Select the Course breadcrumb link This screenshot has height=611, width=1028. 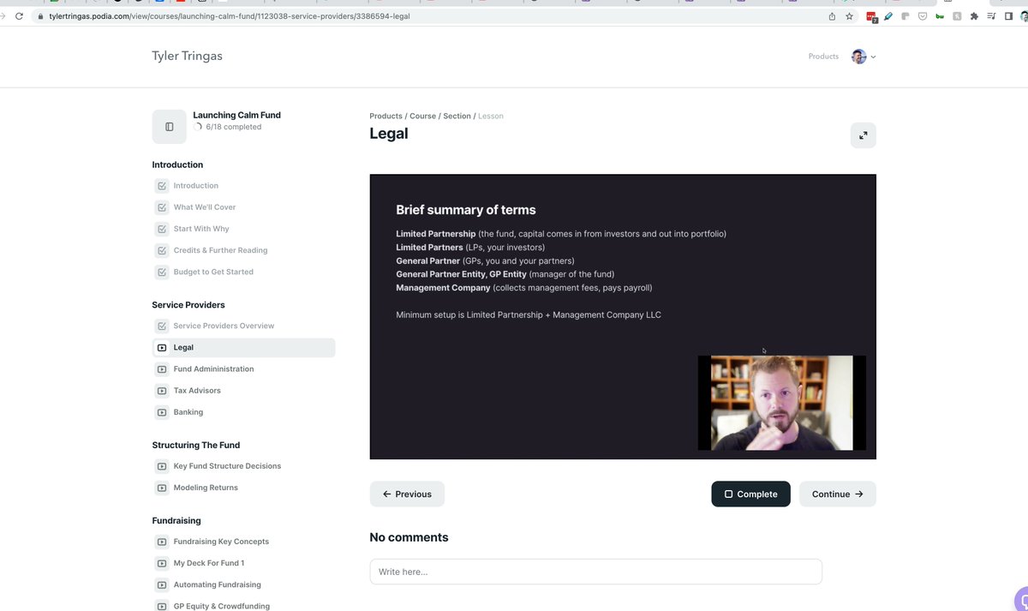[x=422, y=117]
